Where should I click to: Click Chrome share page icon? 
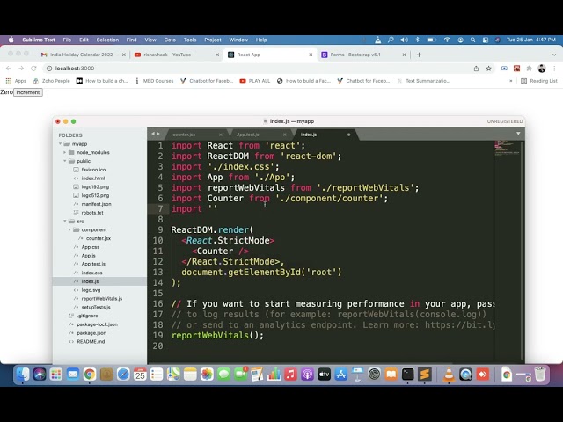476,69
